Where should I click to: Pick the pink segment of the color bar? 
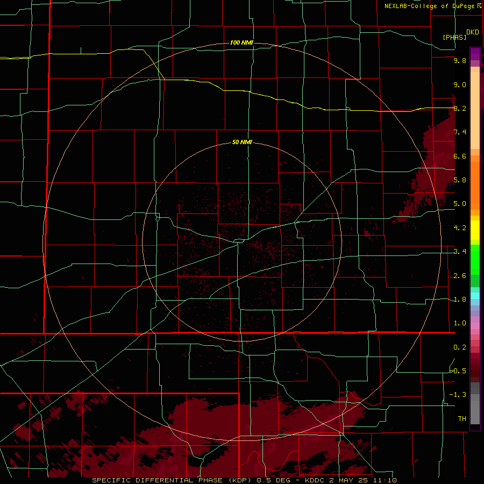pos(475,326)
